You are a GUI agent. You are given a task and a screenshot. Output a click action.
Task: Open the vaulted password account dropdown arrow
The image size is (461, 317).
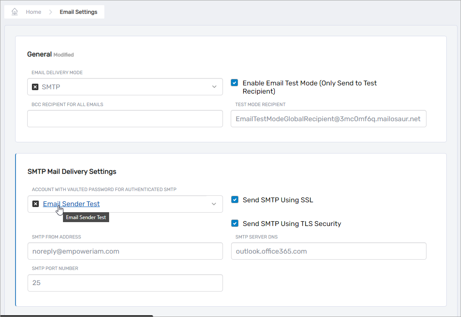tap(214, 204)
